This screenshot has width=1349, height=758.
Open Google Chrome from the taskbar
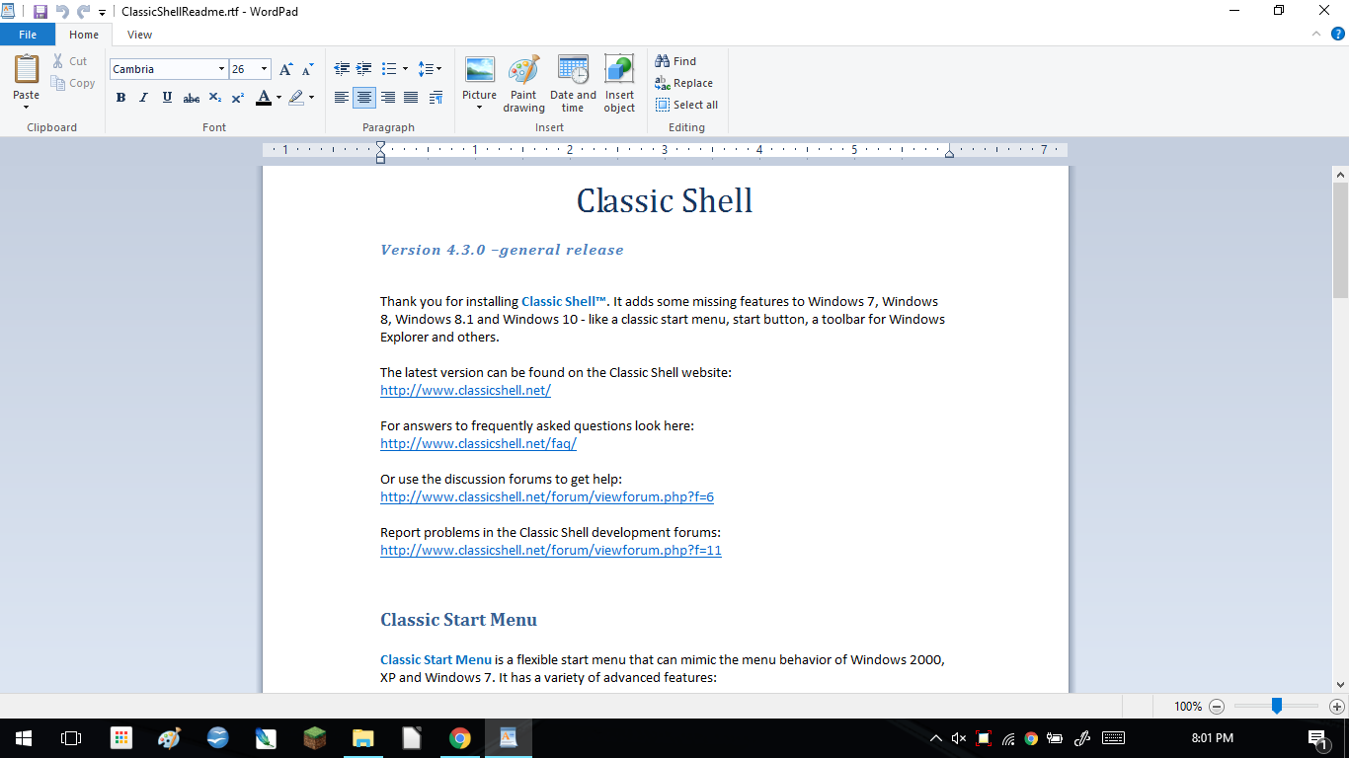coord(459,737)
